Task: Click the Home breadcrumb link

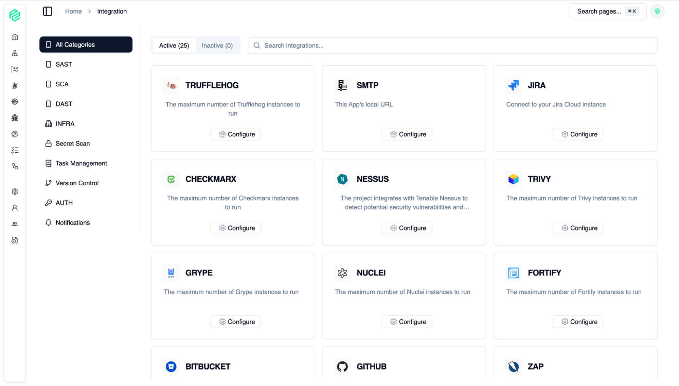Action: click(73, 11)
